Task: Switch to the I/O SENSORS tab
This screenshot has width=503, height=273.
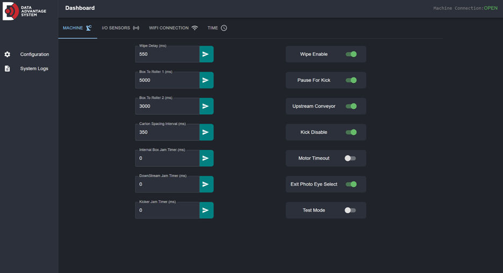Action: [120, 28]
